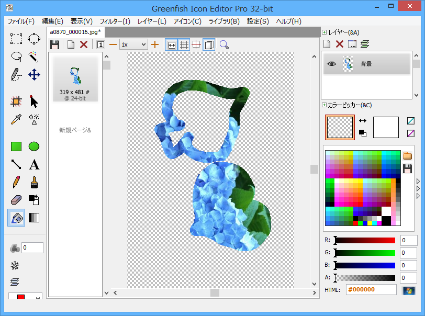Viewport: 425px width, 316px height.
Task: Select the Eraser tool
Action: pos(16,200)
